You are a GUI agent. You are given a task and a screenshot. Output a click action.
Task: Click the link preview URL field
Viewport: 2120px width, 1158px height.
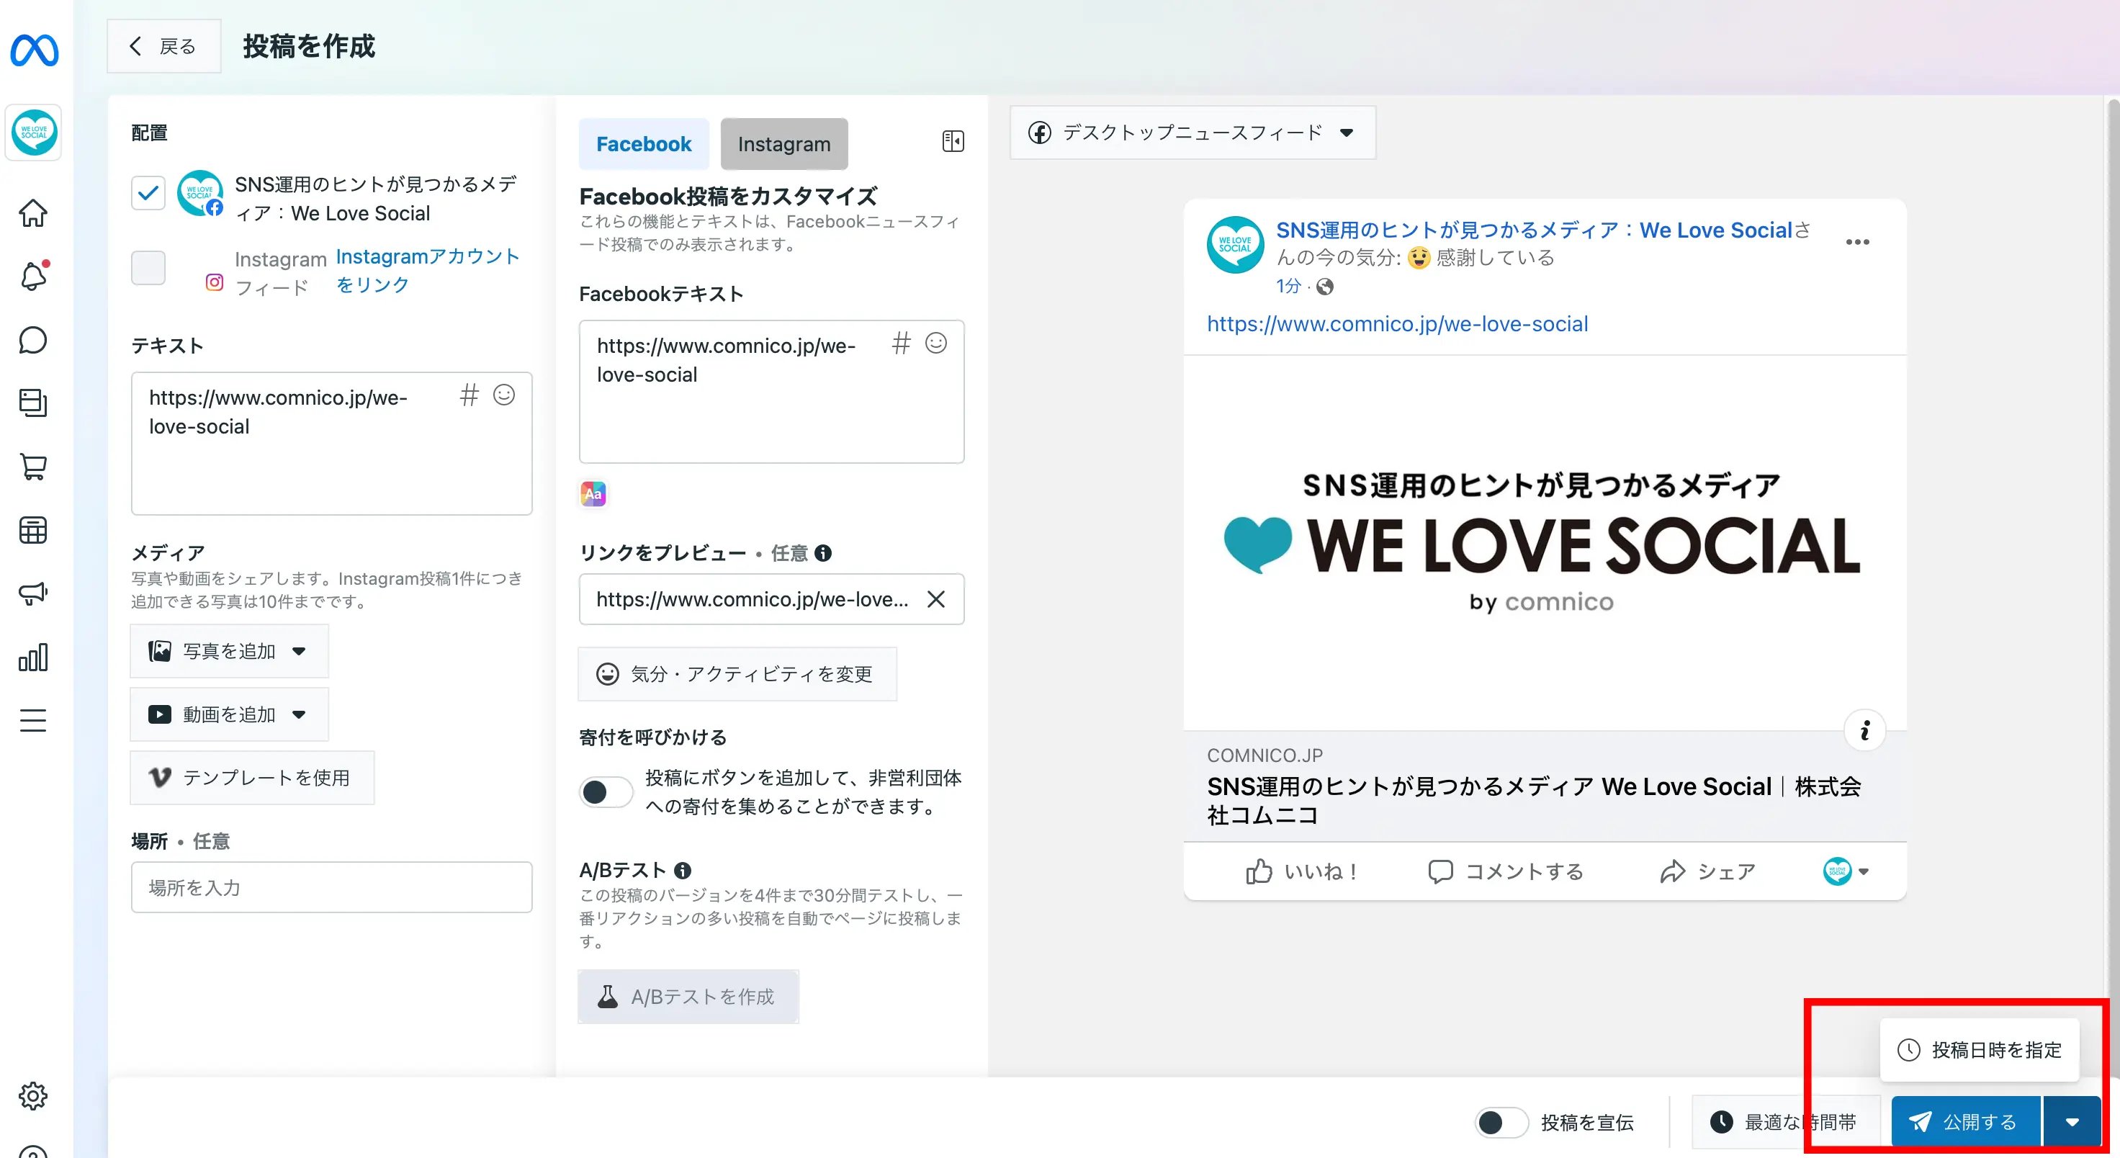coord(771,599)
